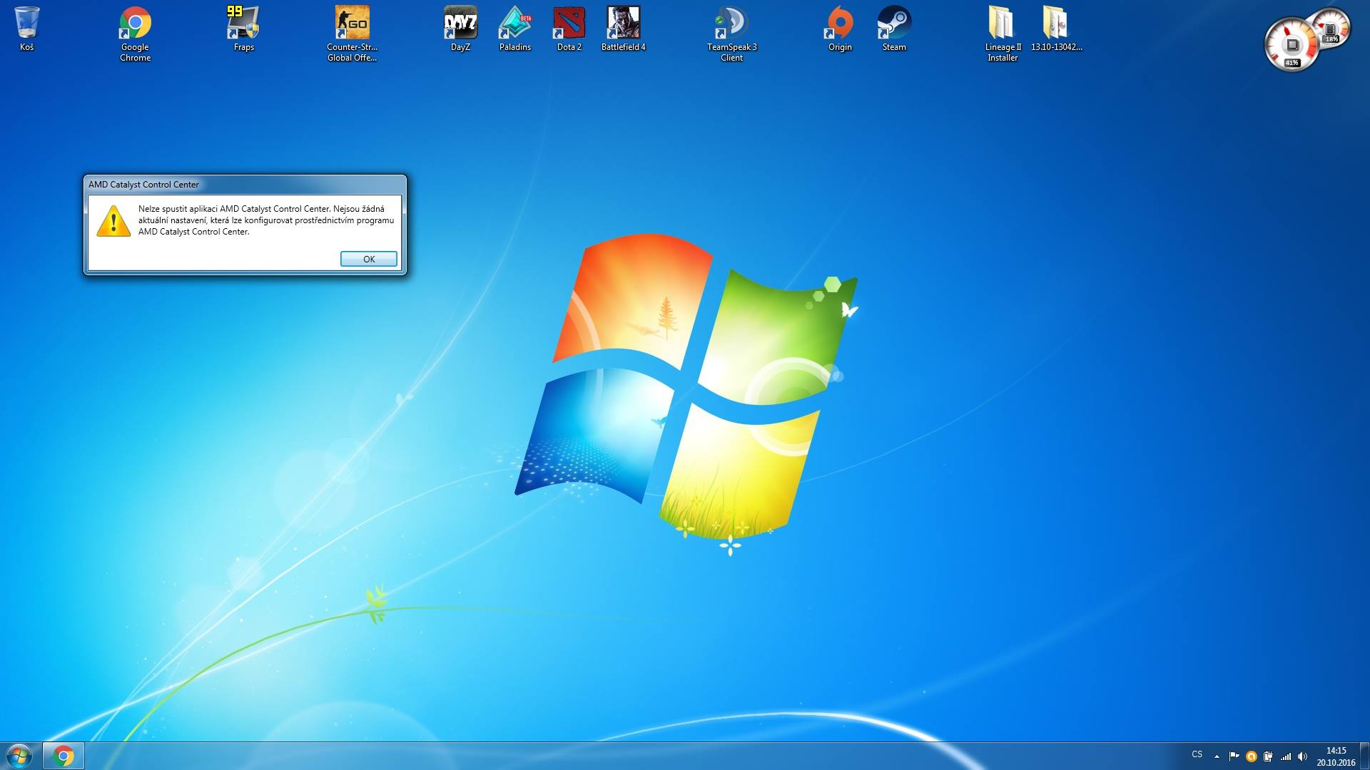The width and height of the screenshot is (1370, 770).
Task: Click the orange Origin tray icon
Action: [1251, 756]
